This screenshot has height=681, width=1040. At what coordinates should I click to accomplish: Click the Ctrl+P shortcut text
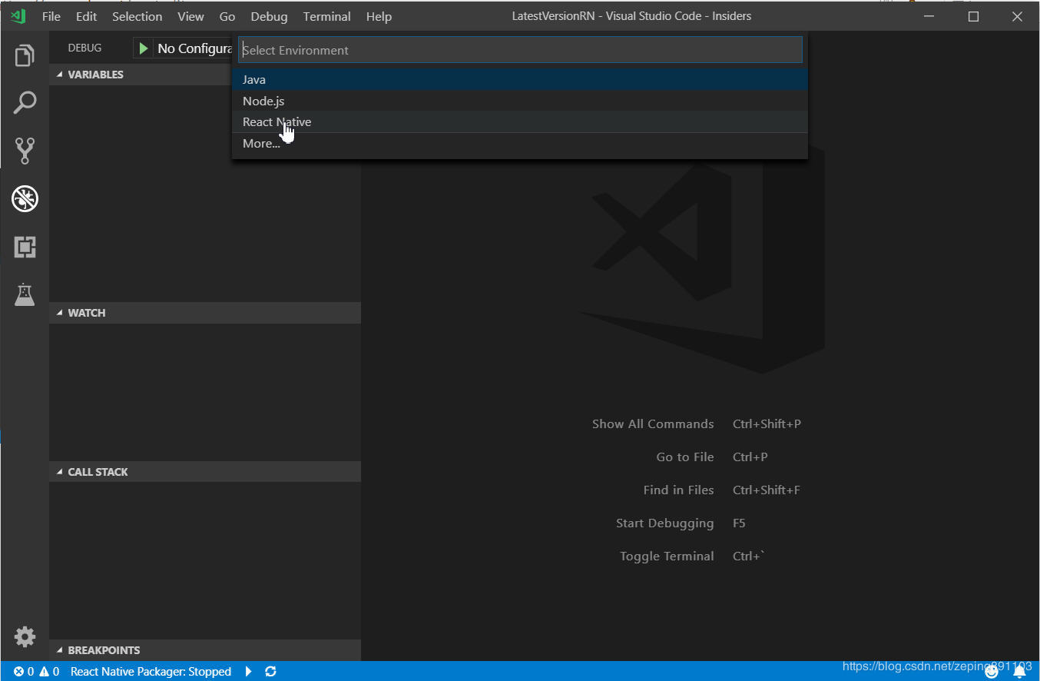click(x=750, y=457)
